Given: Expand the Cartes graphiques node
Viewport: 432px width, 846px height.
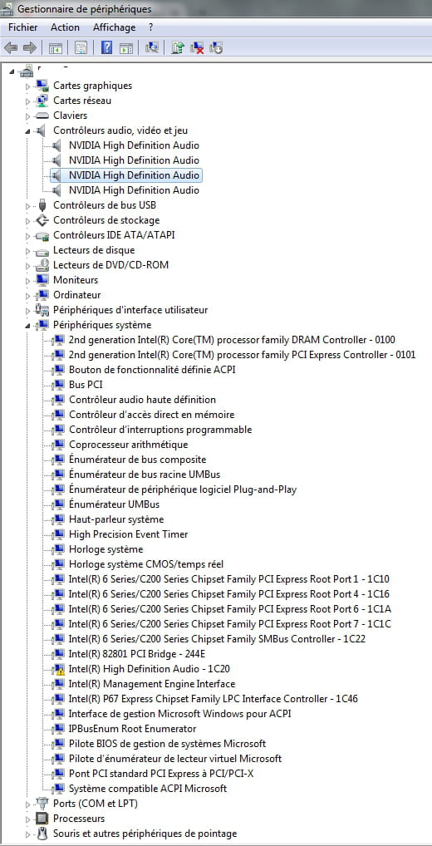Looking at the screenshot, I should 27,86.
